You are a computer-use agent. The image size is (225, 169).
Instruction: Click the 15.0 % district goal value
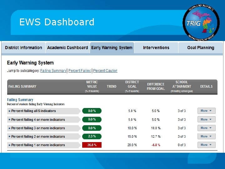pyautogui.click(x=132, y=136)
